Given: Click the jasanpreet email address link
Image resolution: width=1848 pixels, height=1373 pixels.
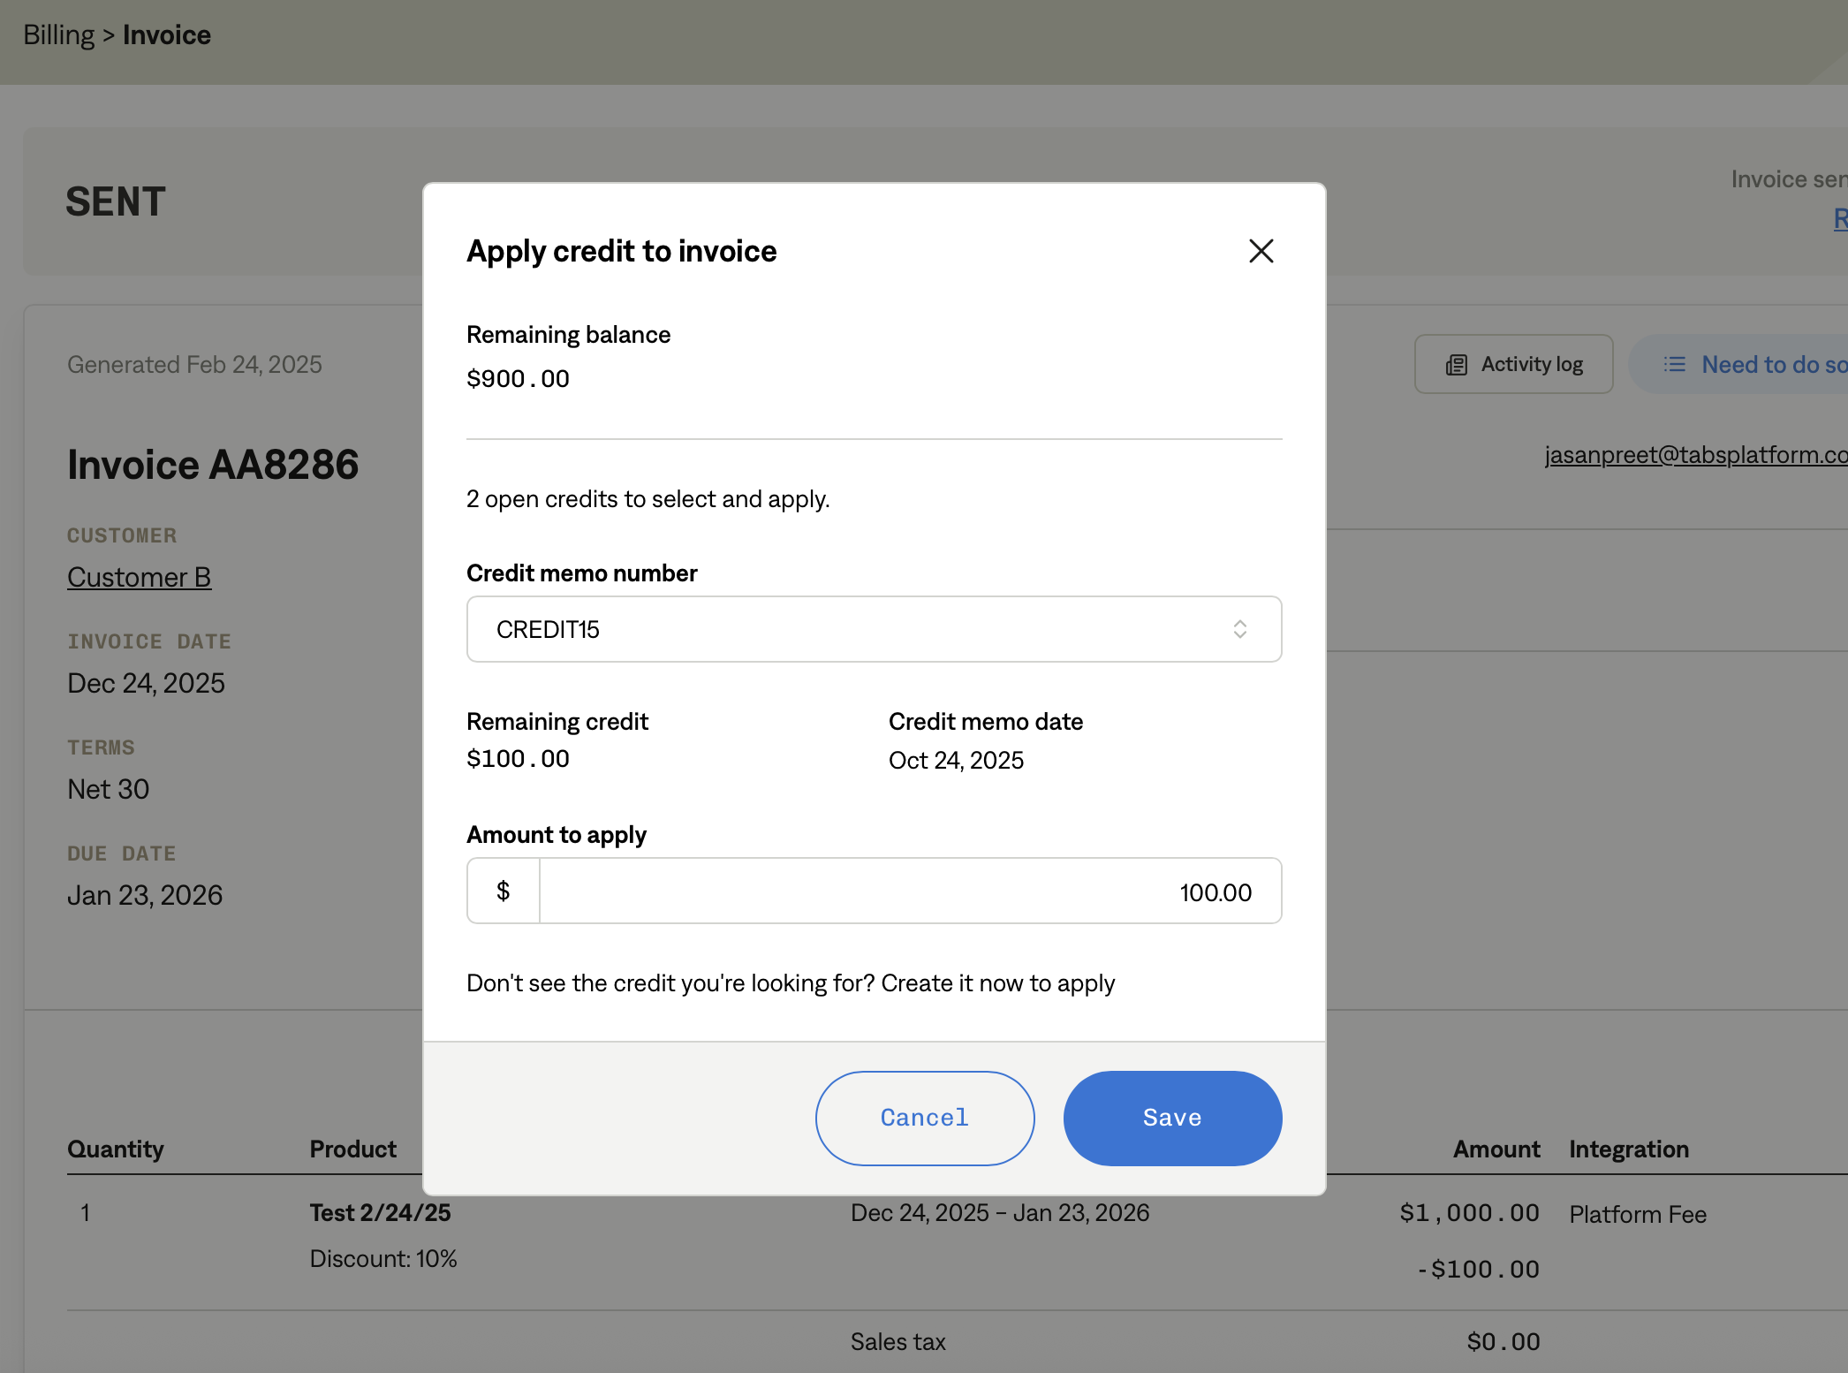Looking at the screenshot, I should coord(1694,454).
